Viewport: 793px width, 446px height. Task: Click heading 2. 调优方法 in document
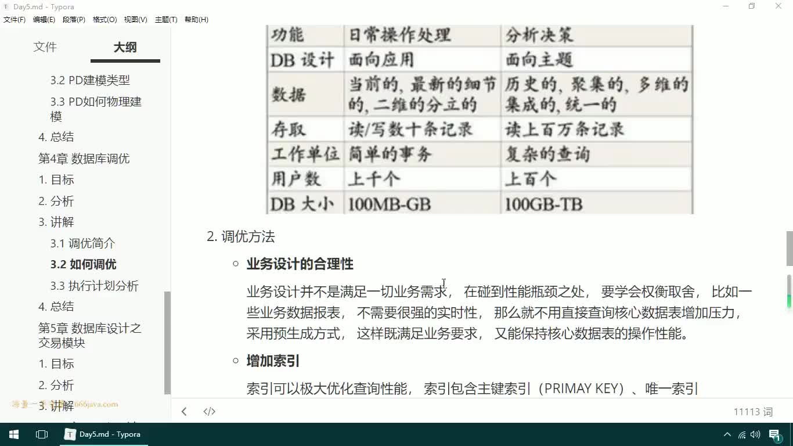pyautogui.click(x=241, y=236)
